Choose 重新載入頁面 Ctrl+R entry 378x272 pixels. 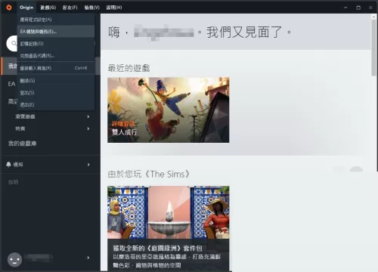pos(56,68)
